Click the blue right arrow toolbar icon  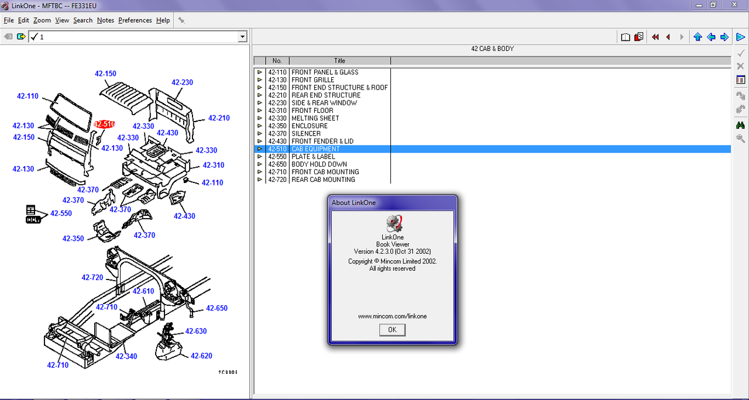[x=724, y=37]
